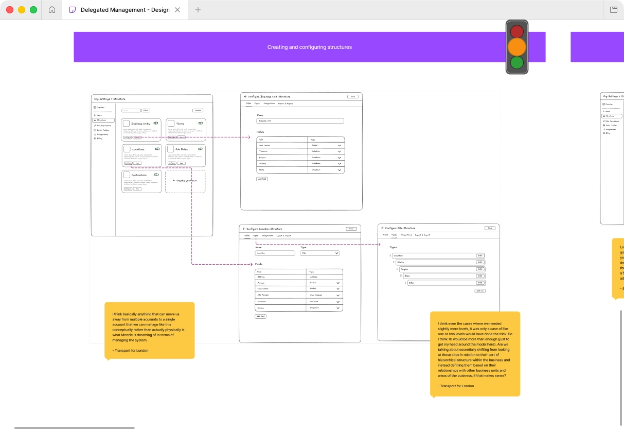
Task: Switch to Integrations tab in Business Unit Structure
Action: coord(269,104)
